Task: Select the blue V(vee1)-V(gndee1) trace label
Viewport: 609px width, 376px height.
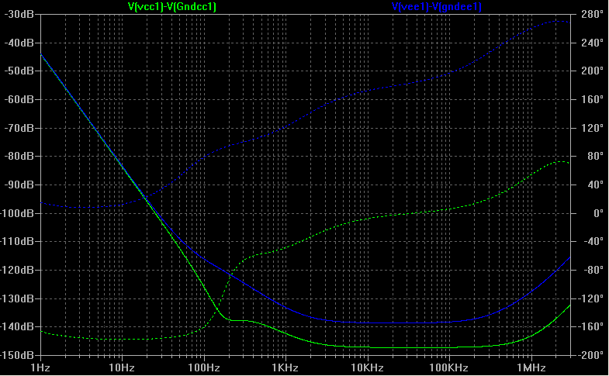Action: point(437,7)
